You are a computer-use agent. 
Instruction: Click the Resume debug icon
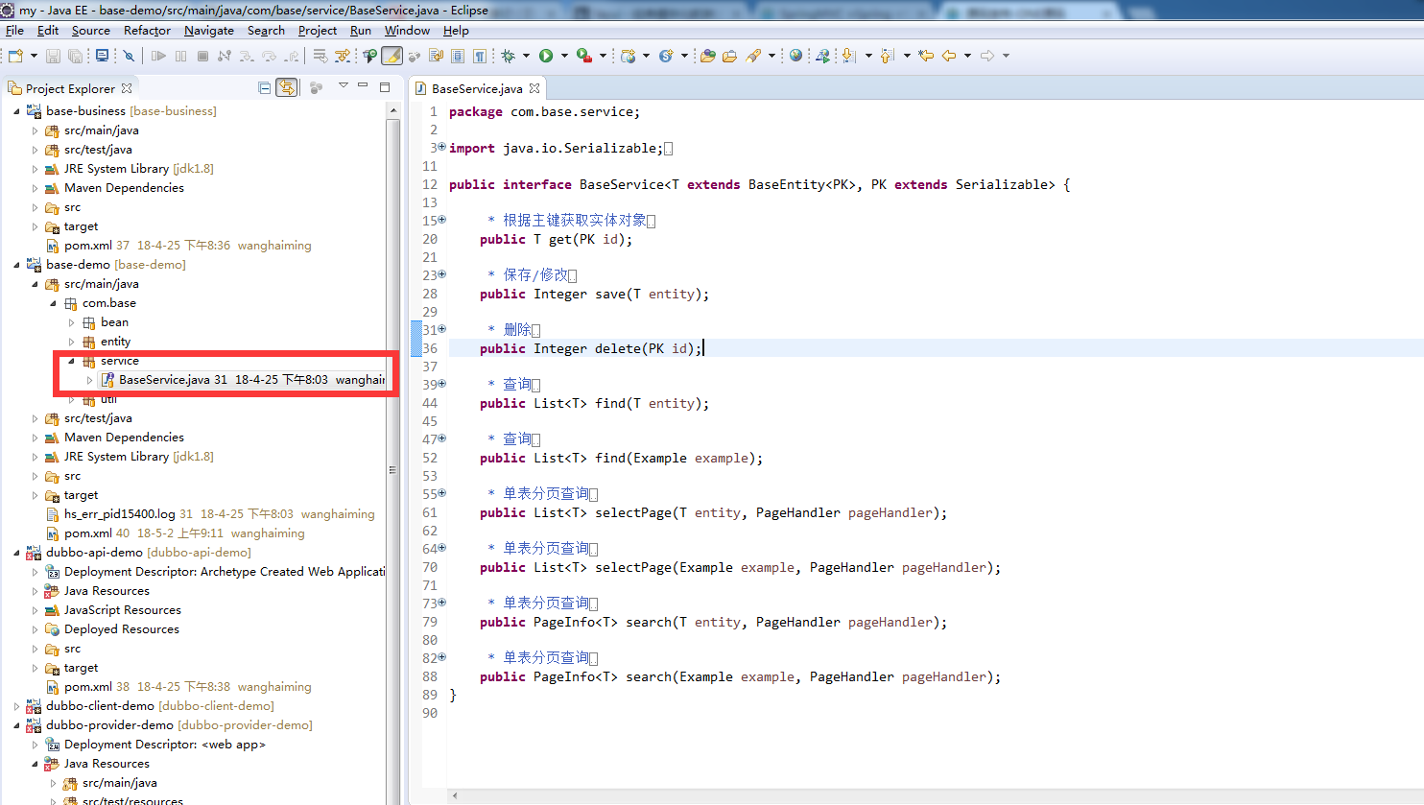click(158, 56)
